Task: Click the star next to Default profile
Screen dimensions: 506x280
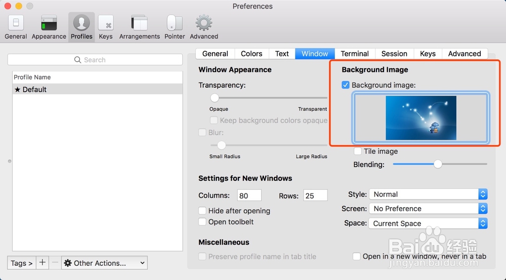Action: pos(17,90)
